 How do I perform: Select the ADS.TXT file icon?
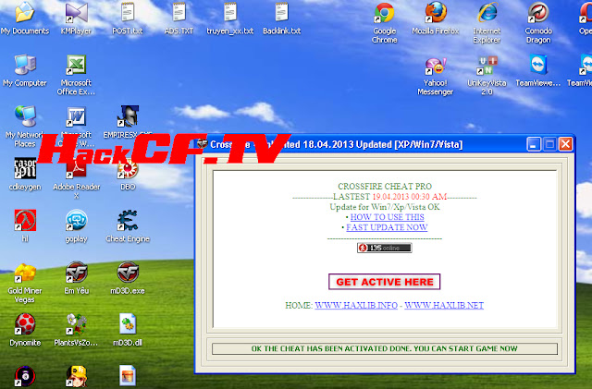(x=179, y=18)
